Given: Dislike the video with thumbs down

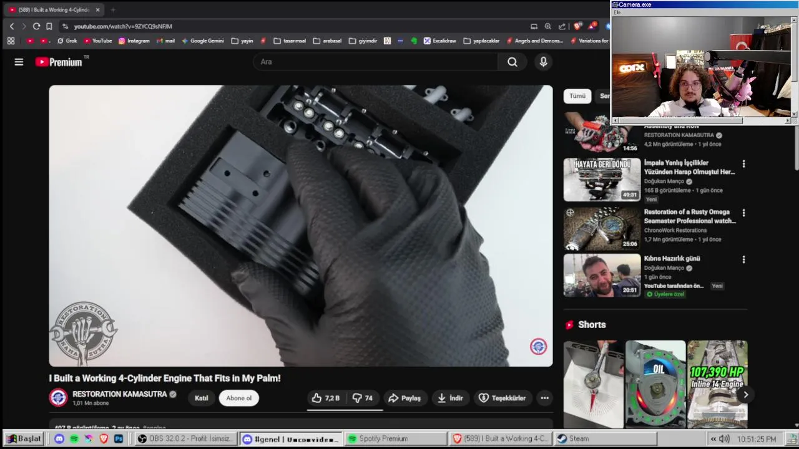Looking at the screenshot, I should pyautogui.click(x=363, y=398).
